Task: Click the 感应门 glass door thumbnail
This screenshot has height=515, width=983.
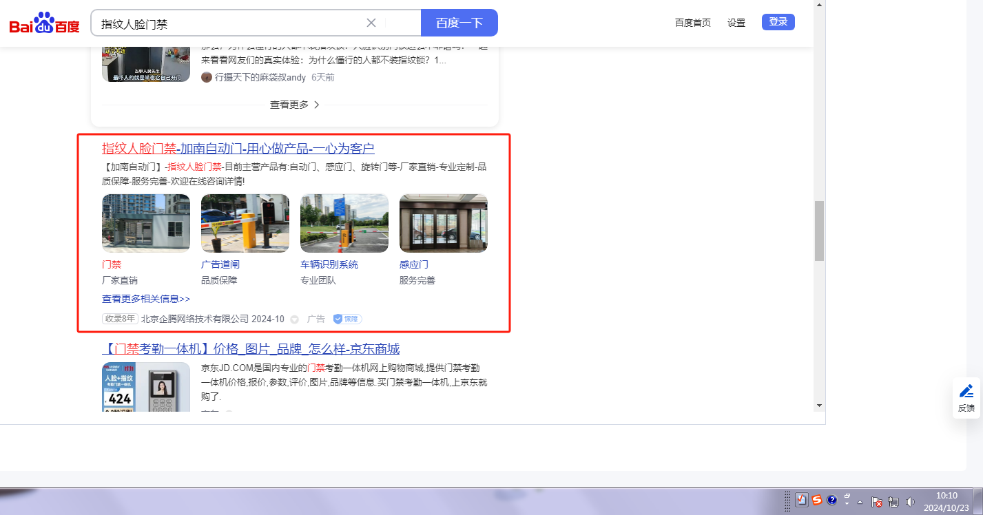Action: point(444,223)
